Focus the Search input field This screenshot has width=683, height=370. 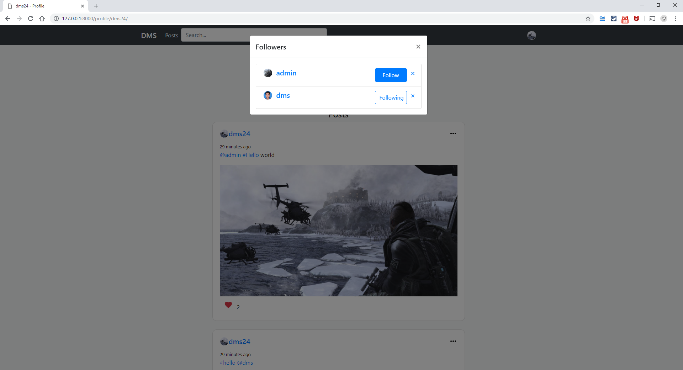(x=254, y=35)
